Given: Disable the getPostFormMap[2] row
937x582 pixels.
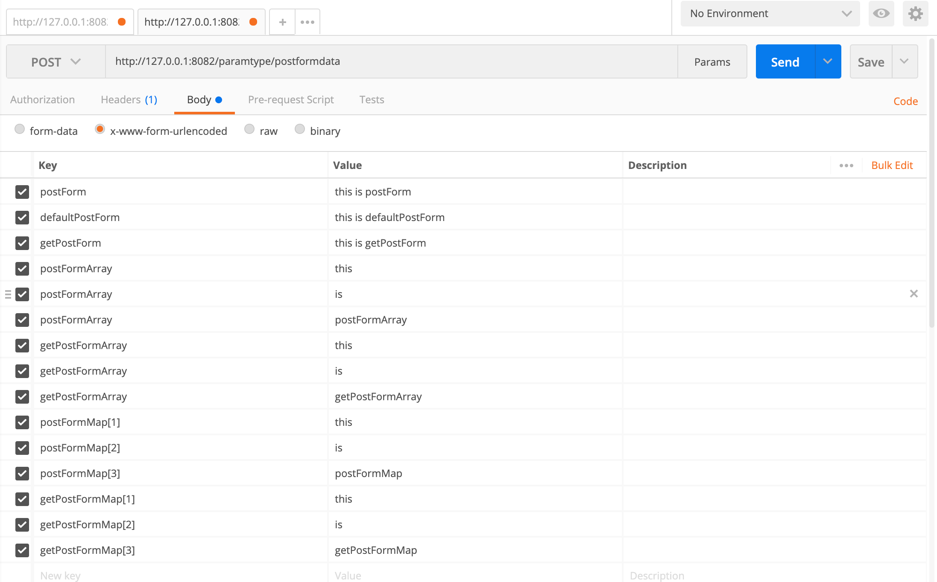Looking at the screenshot, I should (22, 525).
